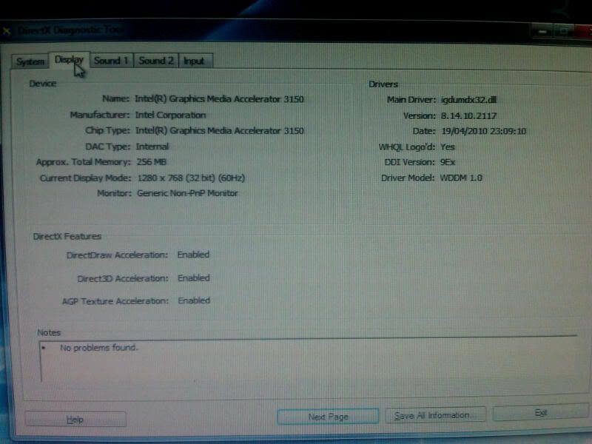Viewport: 592px width, 444px height.
Task: Click the Notes text box
Action: pyautogui.click(x=309, y=359)
